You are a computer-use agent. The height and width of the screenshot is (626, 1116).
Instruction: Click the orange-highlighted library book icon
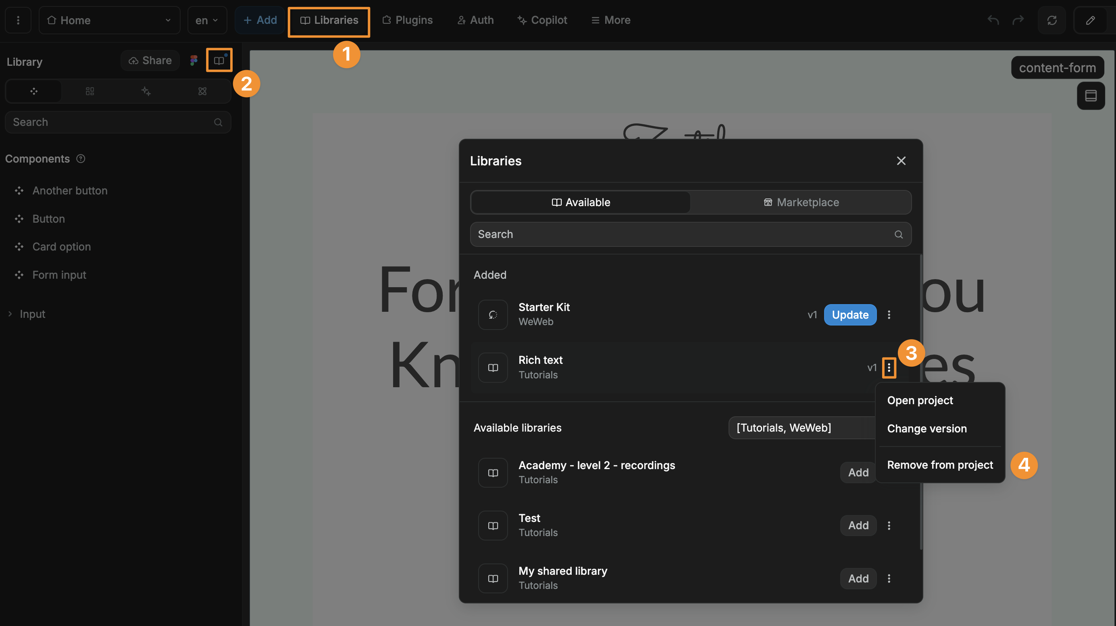click(219, 60)
